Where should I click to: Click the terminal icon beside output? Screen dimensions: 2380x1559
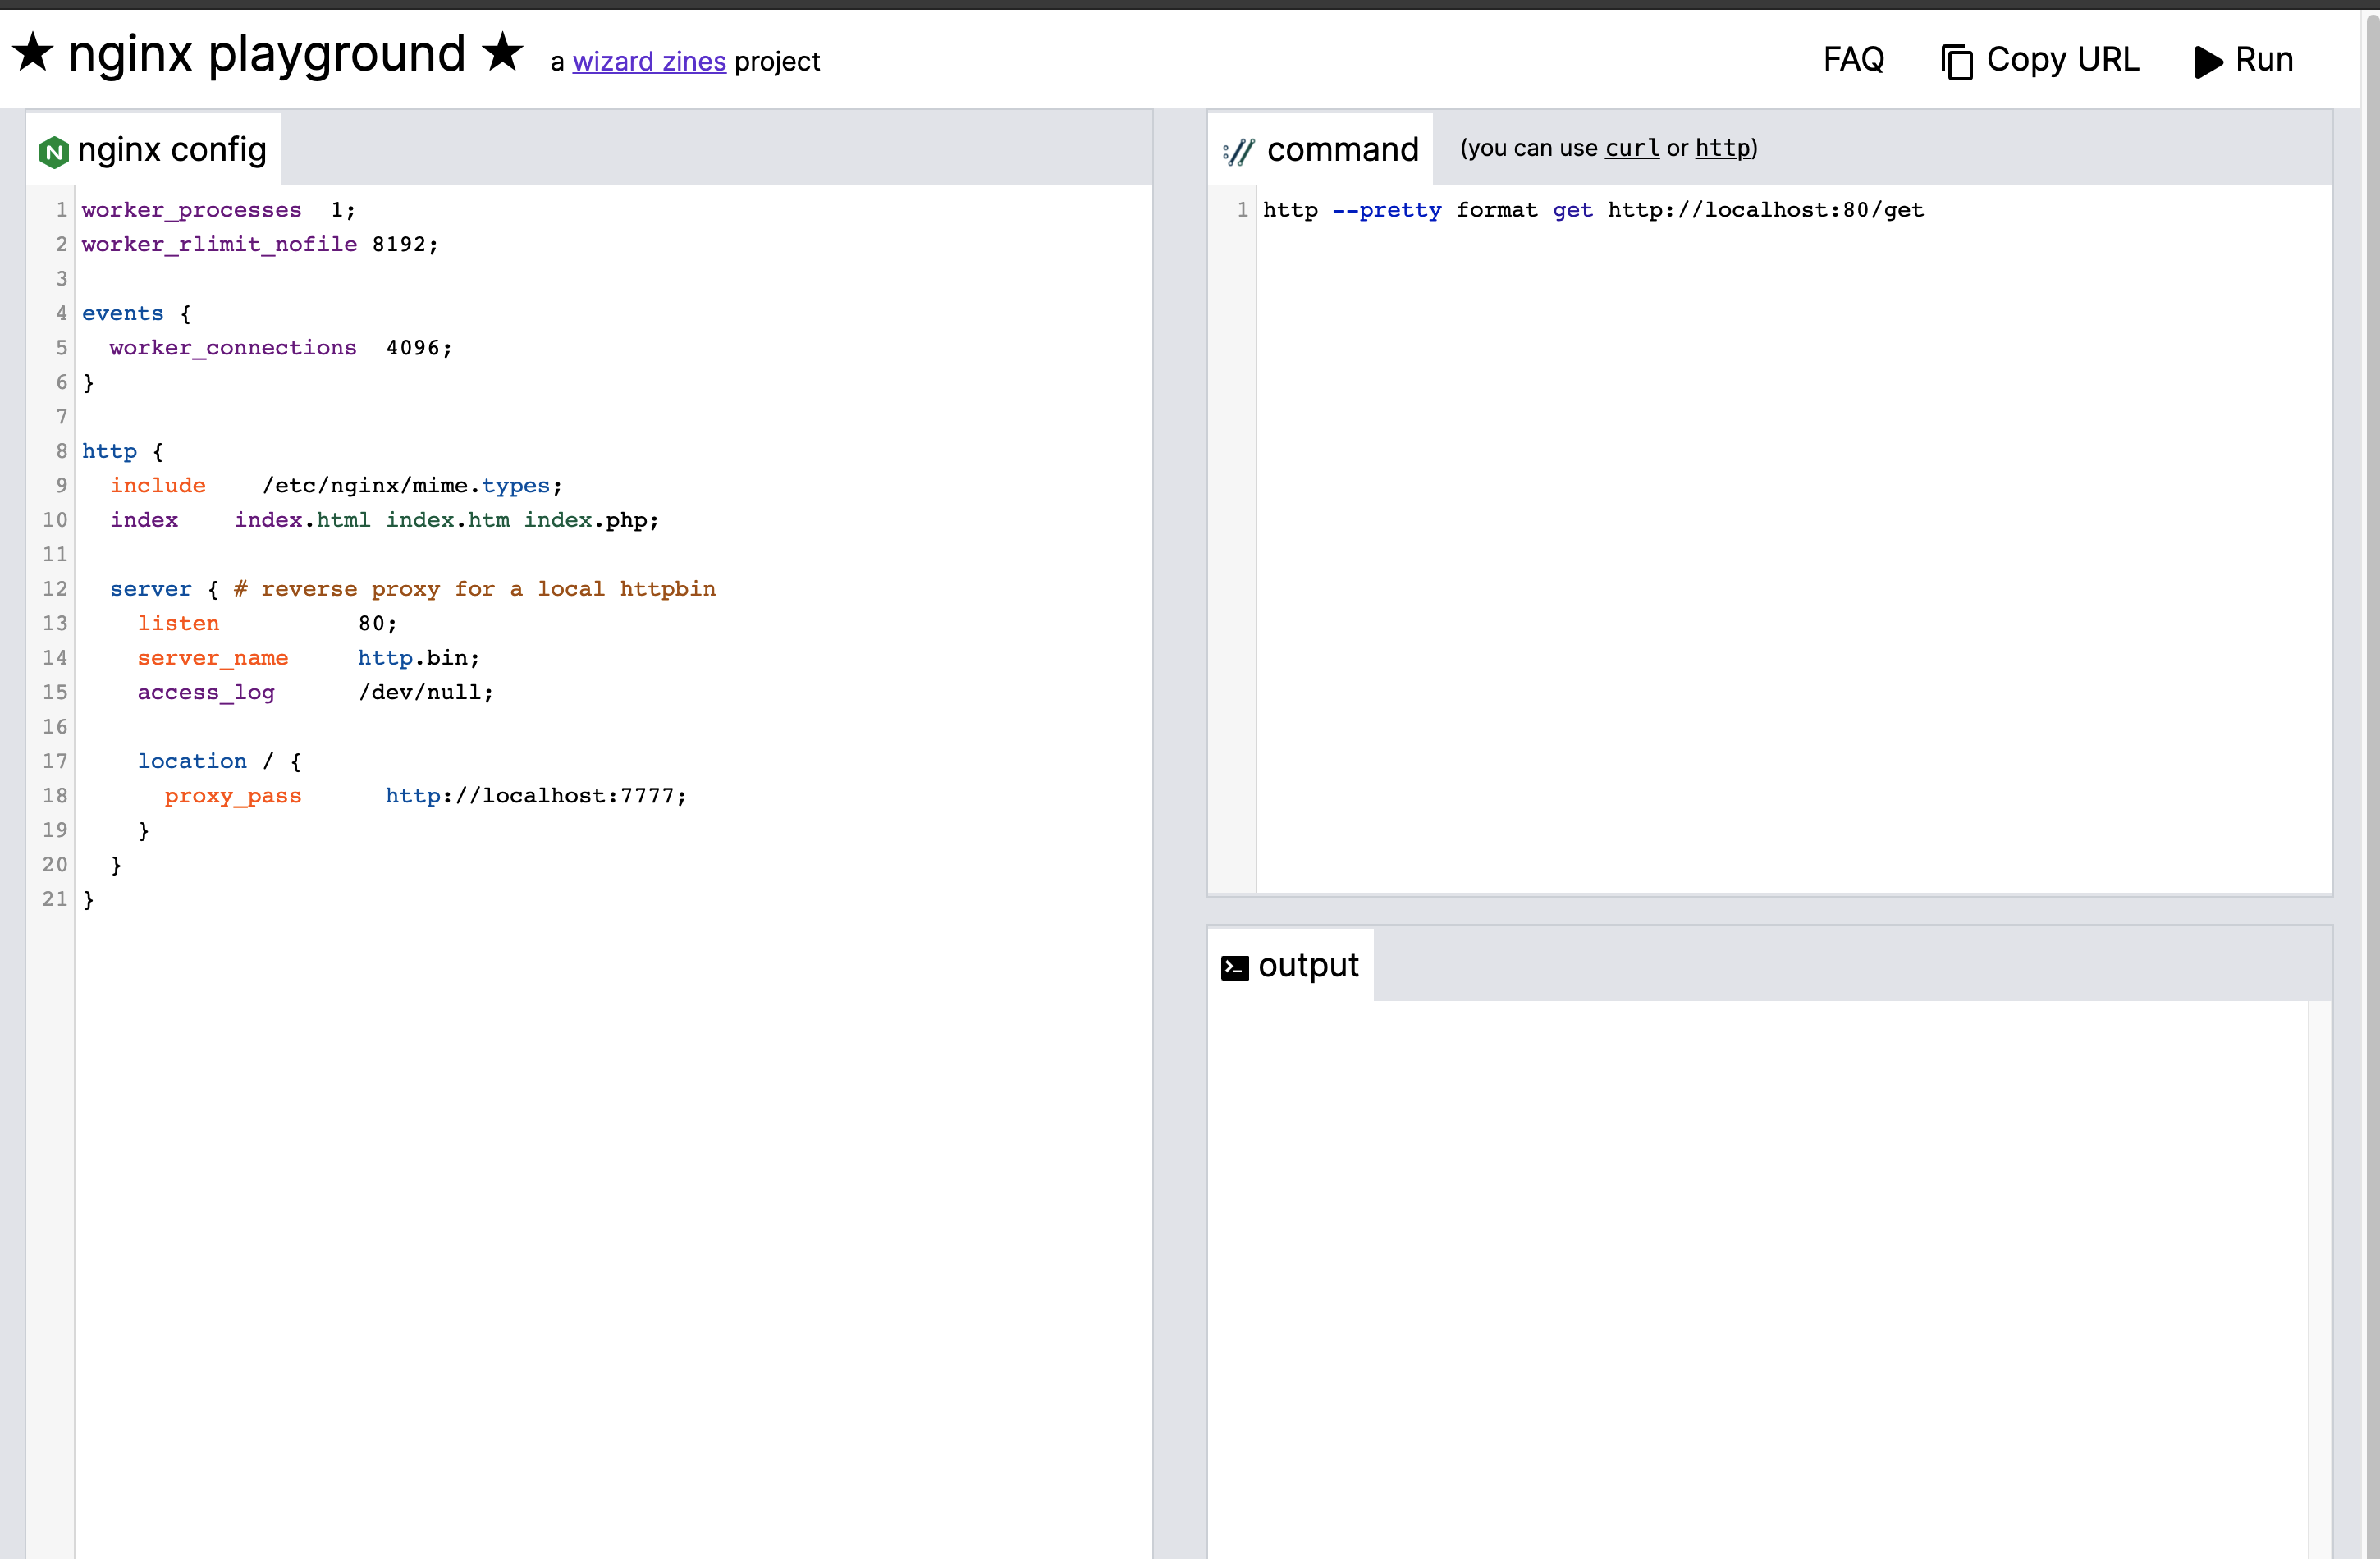pyautogui.click(x=1234, y=967)
